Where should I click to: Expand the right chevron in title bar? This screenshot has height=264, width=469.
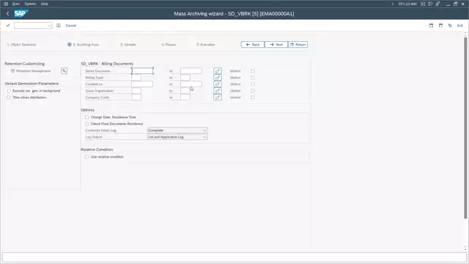pyautogui.click(x=393, y=4)
